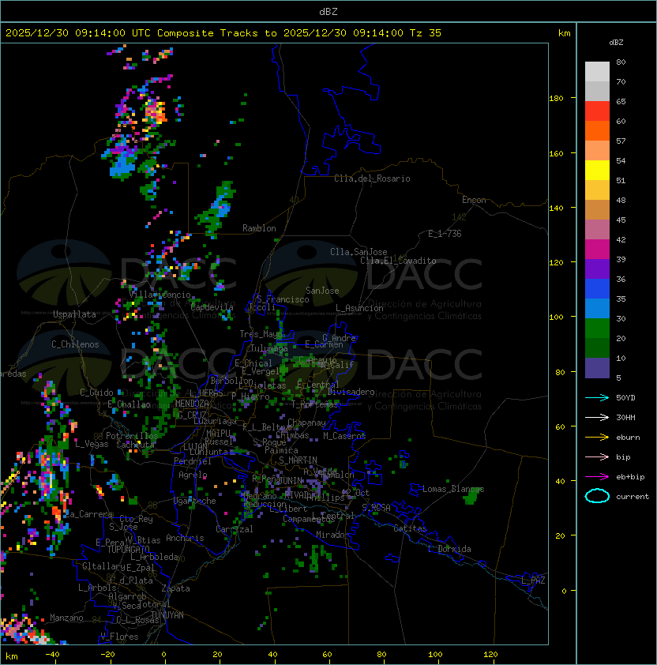
Task: Click the cyan 'current' ellipse symbol
Action: [597, 496]
